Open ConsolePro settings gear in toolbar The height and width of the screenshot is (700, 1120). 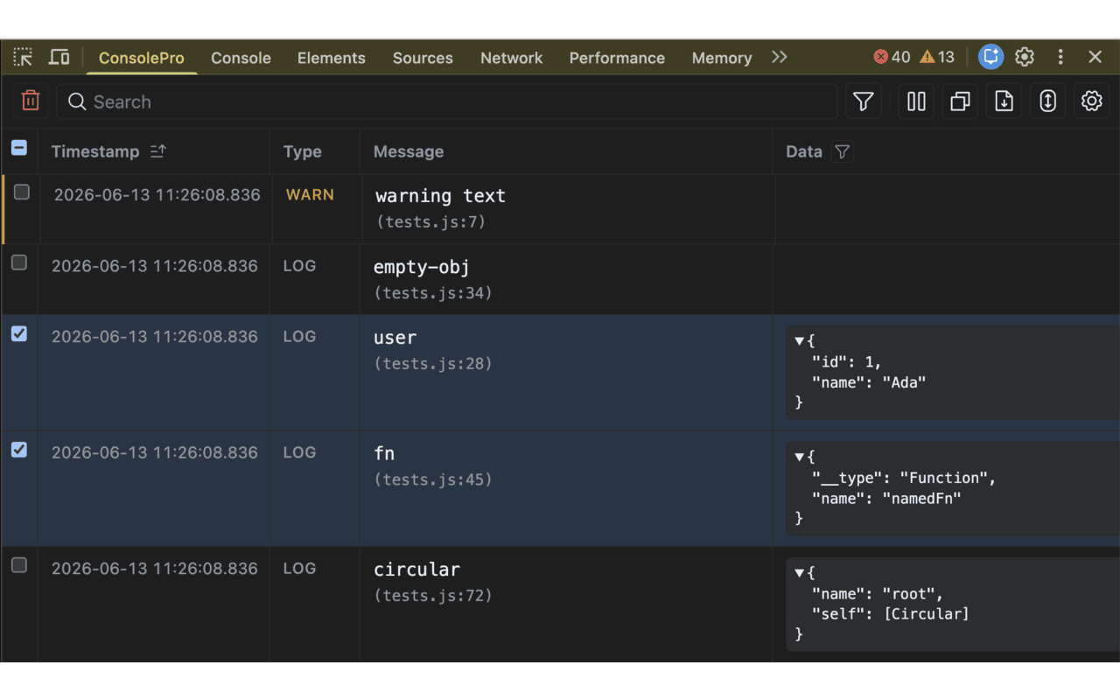(1091, 101)
